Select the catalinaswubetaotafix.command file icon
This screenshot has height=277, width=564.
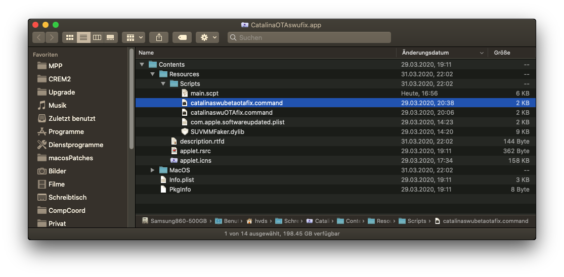pyautogui.click(x=185, y=103)
